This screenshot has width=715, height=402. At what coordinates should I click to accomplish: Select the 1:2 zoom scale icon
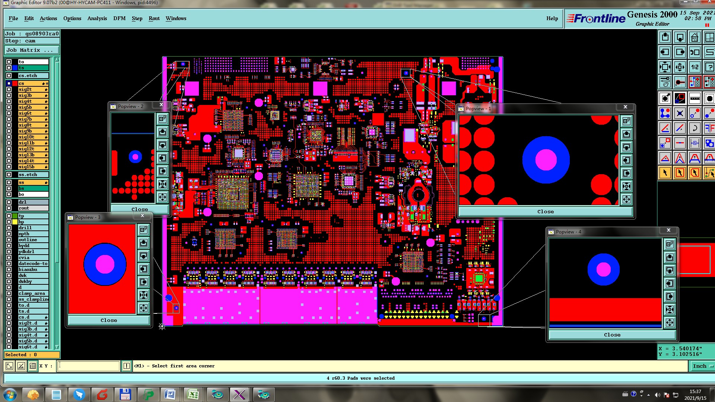click(x=695, y=67)
